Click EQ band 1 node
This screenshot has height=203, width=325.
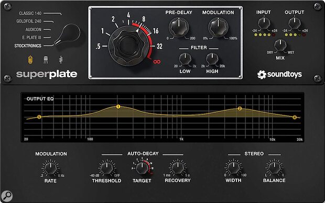(x=118, y=107)
